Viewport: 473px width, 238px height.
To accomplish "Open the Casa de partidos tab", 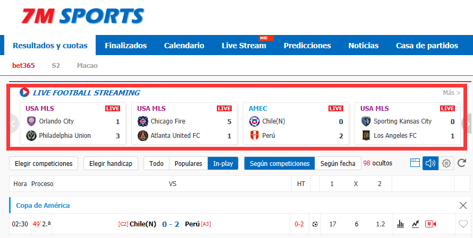I will 427,46.
